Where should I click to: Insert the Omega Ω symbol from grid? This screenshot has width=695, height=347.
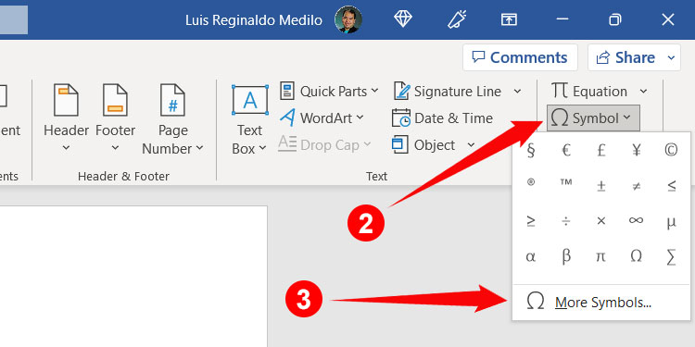(636, 256)
